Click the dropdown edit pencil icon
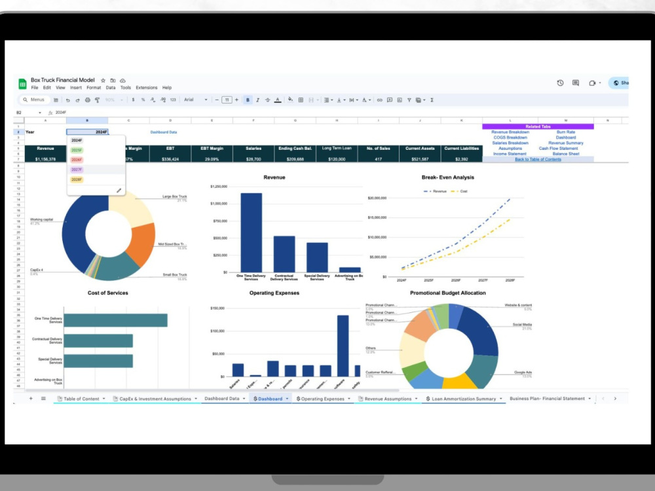 coord(119,191)
